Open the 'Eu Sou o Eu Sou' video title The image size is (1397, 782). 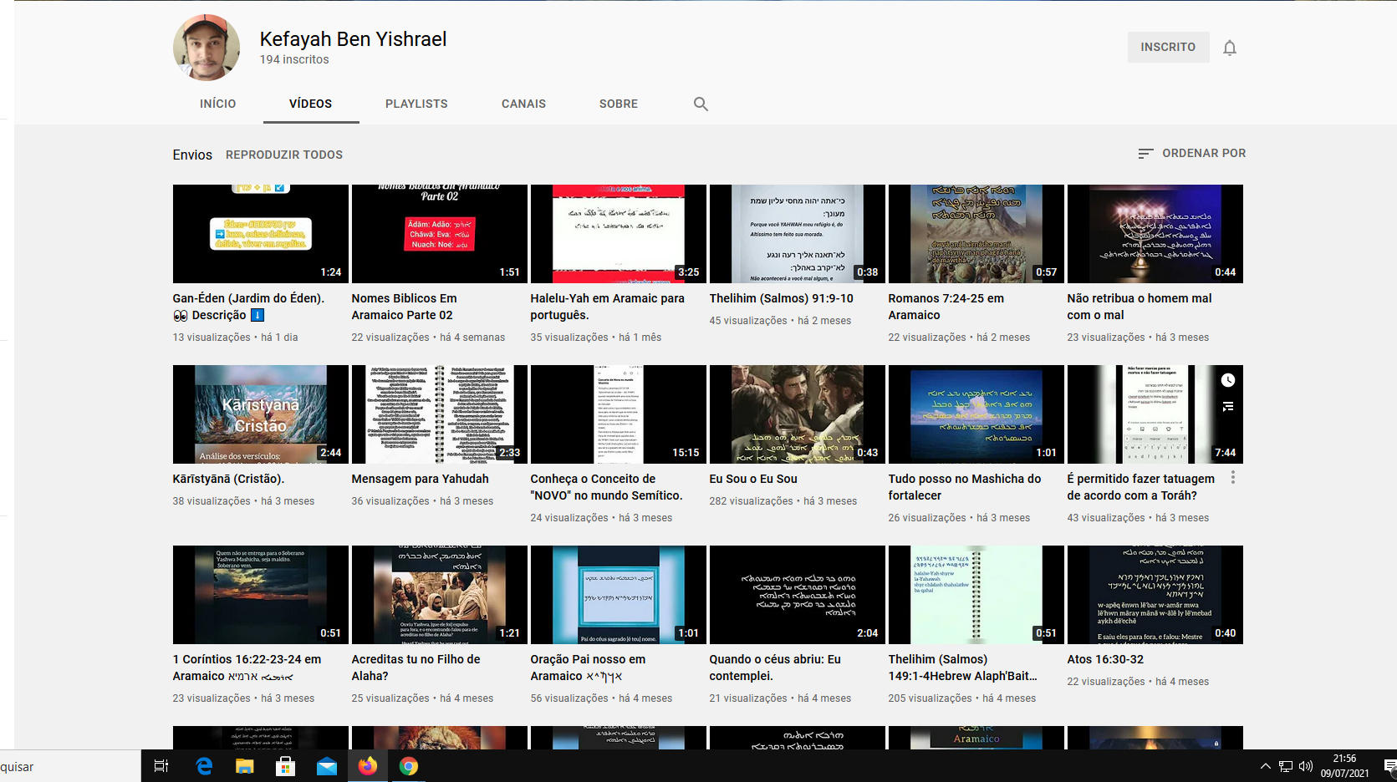(x=752, y=479)
